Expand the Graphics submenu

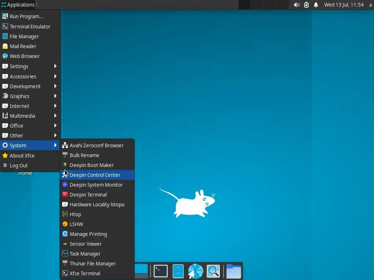point(30,96)
